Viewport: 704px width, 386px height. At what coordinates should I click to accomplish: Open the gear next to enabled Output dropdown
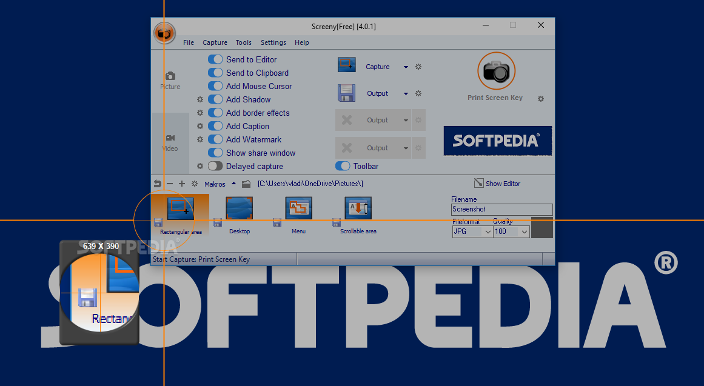click(x=418, y=93)
